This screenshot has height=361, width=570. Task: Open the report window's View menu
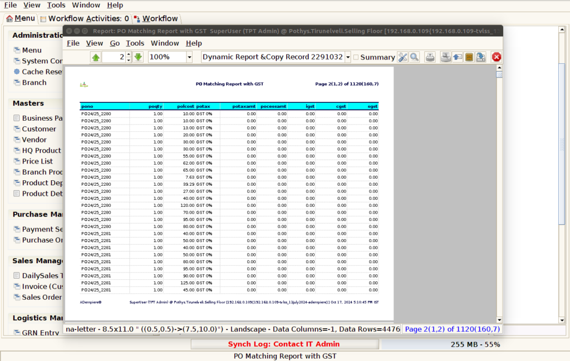pyautogui.click(x=95, y=43)
